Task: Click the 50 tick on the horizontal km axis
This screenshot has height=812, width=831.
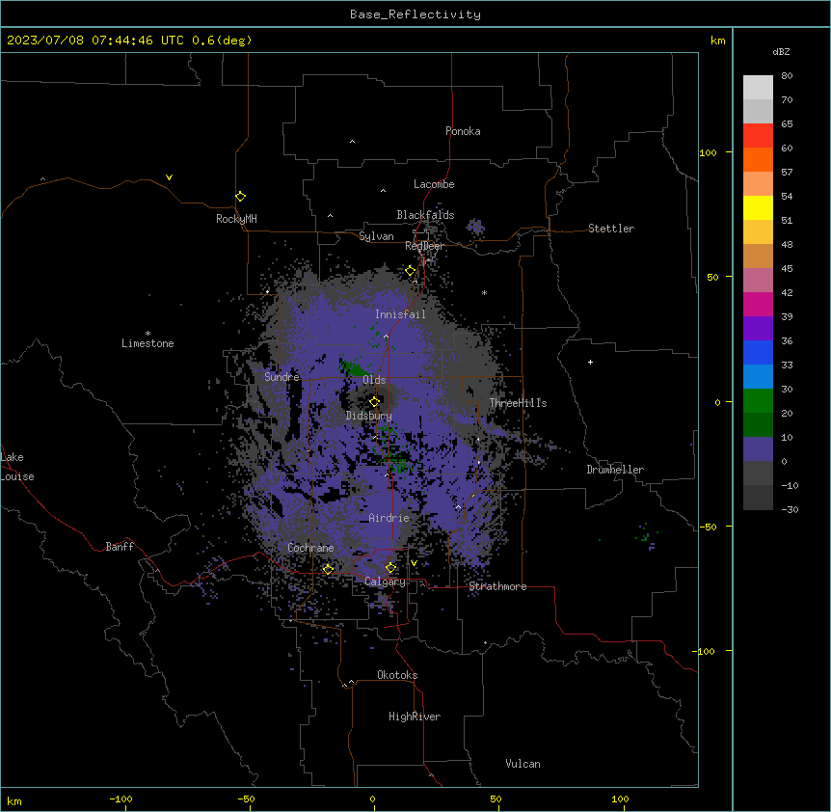Action: click(x=496, y=798)
